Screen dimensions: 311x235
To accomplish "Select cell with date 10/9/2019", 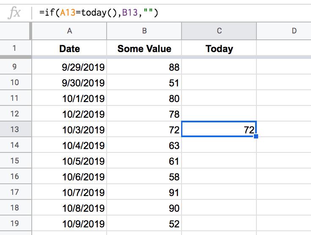I will 69,224.
